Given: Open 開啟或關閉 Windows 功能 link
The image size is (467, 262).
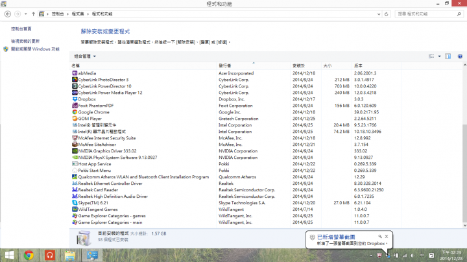Looking at the screenshot, I should (35, 49).
